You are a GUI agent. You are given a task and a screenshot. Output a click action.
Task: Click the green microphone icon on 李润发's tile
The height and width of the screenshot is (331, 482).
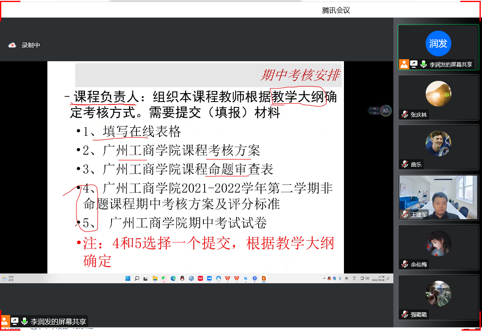coord(423,64)
